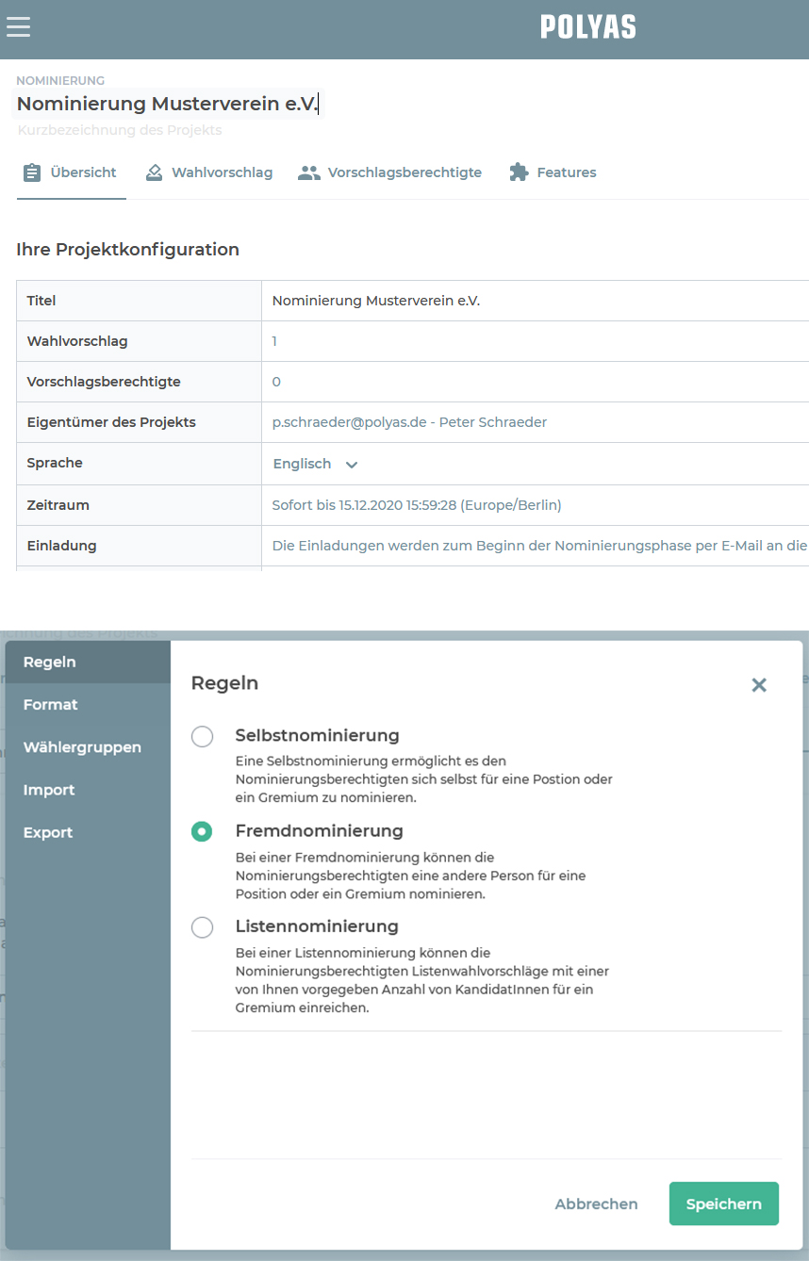Click the Vorschlagsberechtigte count link 0
The height and width of the screenshot is (1261, 809).
click(x=276, y=382)
